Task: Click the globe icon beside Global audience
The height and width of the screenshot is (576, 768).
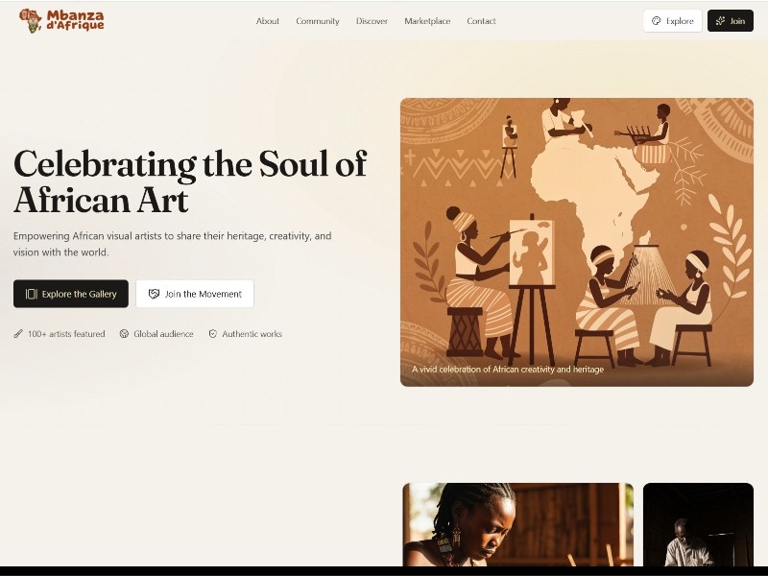Action: click(124, 334)
